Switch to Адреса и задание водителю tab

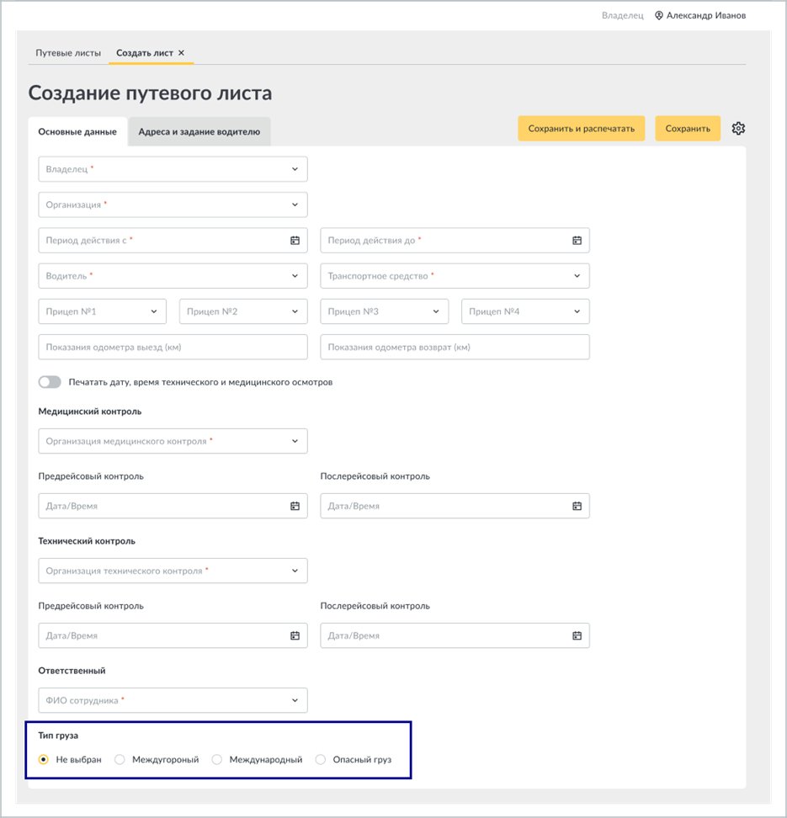click(x=199, y=131)
